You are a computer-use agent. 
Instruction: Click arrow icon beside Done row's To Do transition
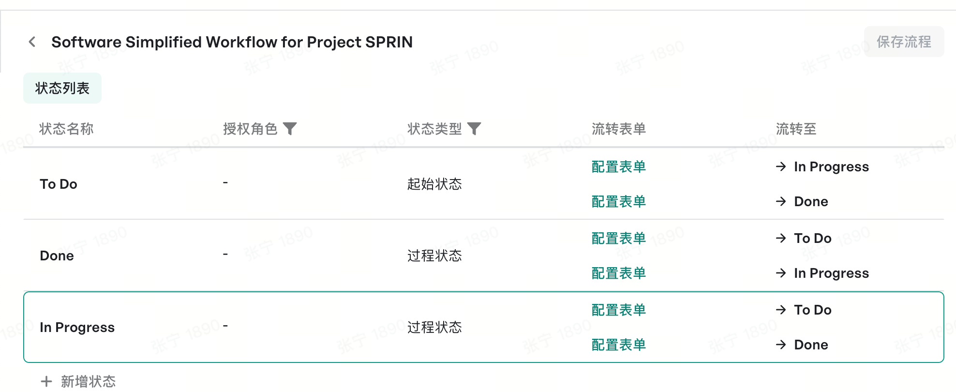781,238
